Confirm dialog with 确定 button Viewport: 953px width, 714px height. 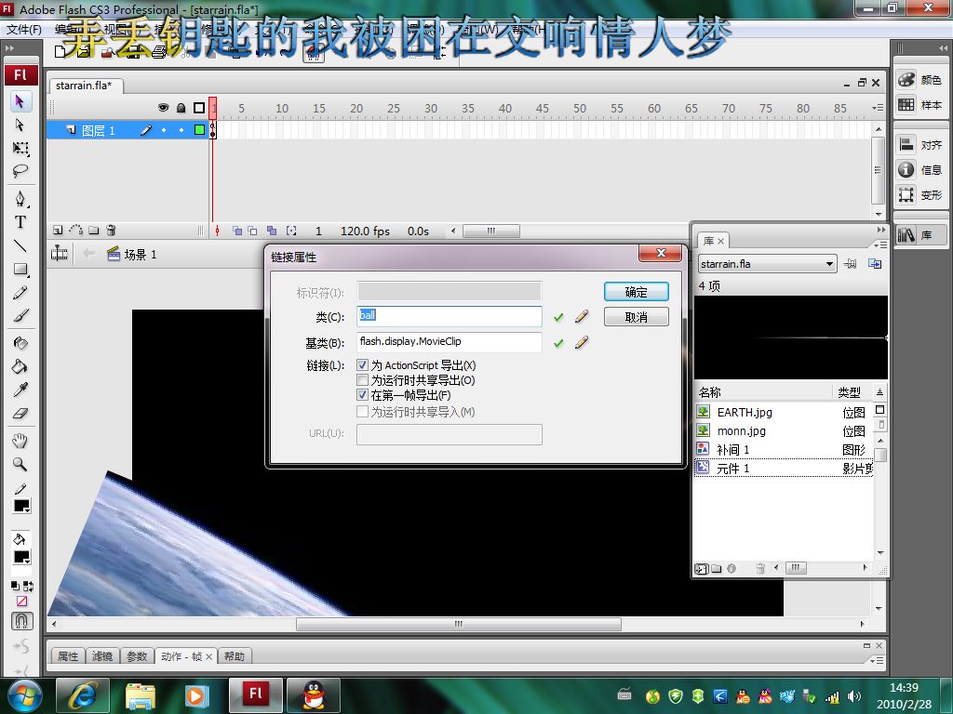pyautogui.click(x=637, y=292)
